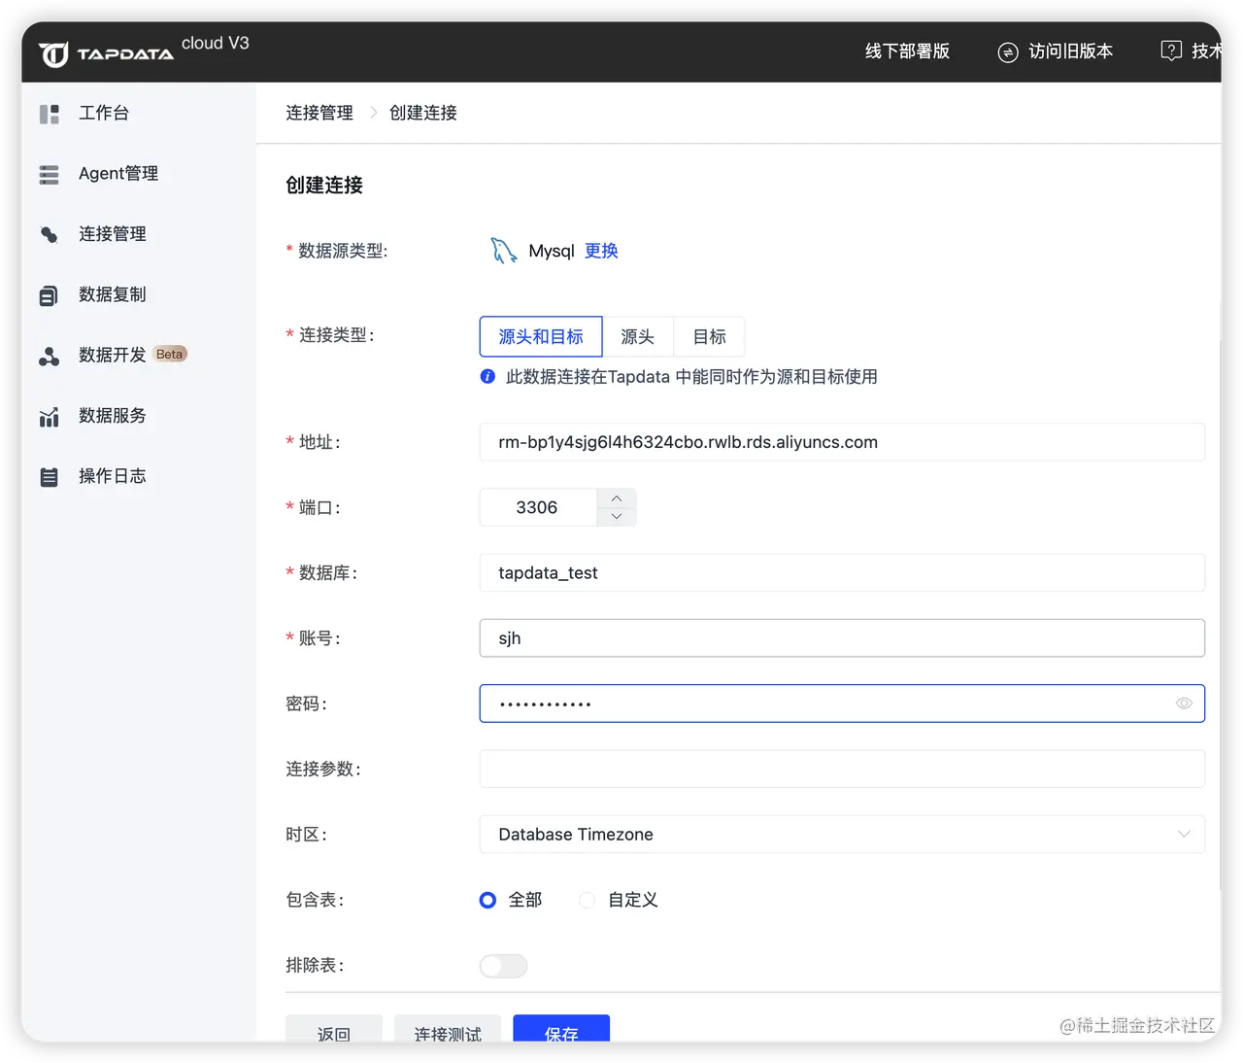Click the Agent管理 server icon
The width and height of the screenshot is (1243, 1063).
tap(50, 174)
